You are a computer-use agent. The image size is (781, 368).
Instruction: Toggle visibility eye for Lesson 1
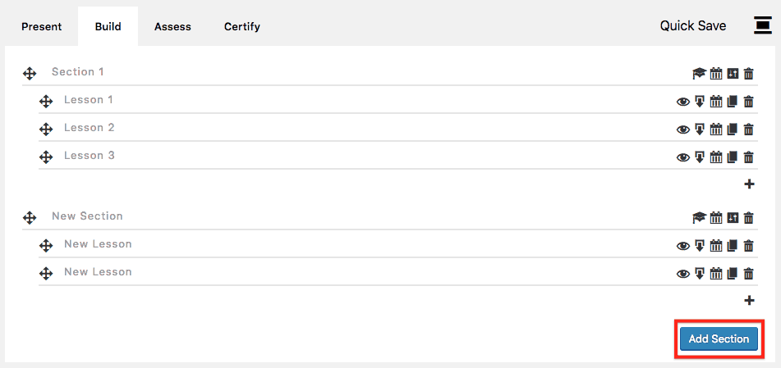682,102
